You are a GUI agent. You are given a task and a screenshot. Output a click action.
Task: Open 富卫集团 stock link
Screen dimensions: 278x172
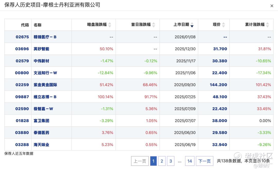pyautogui.click(x=41, y=121)
